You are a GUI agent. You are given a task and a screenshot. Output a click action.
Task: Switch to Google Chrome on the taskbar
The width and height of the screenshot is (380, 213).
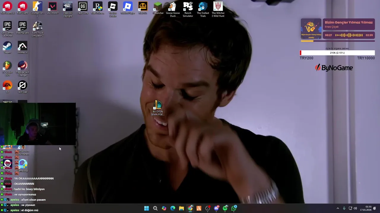coord(190,208)
